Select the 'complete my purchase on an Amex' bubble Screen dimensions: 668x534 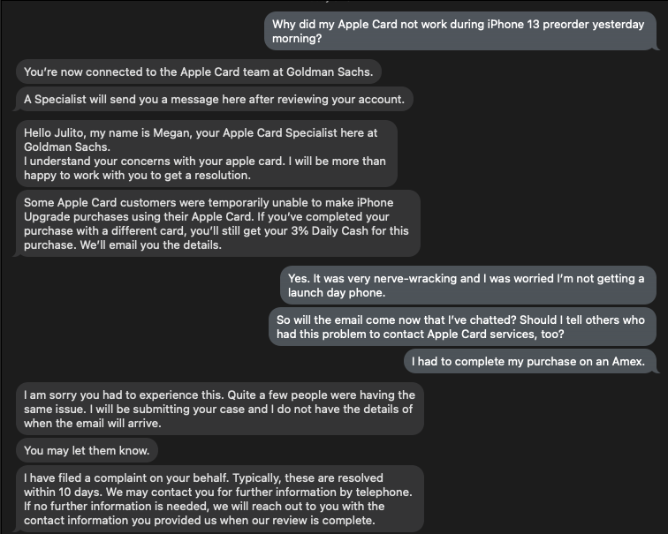tap(528, 361)
